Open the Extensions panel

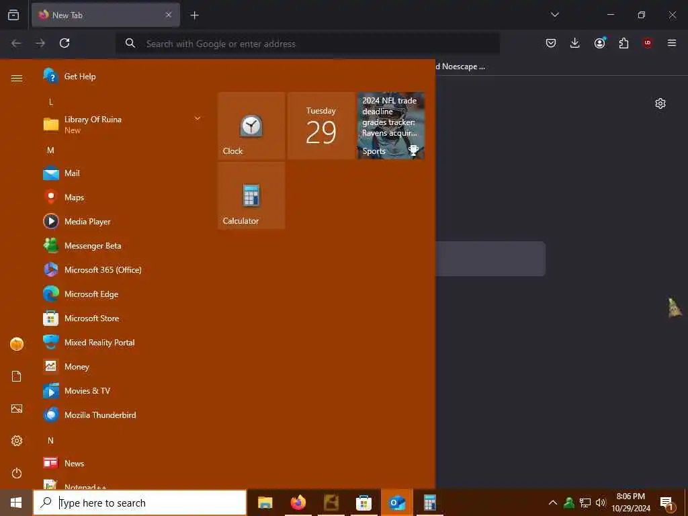click(x=623, y=43)
